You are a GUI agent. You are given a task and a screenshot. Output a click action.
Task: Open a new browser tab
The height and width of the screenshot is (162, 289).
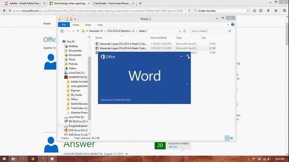coord(140,3)
